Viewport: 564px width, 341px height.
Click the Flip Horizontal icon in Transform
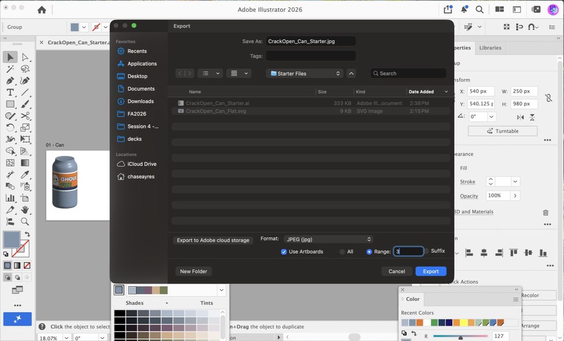(x=520, y=117)
